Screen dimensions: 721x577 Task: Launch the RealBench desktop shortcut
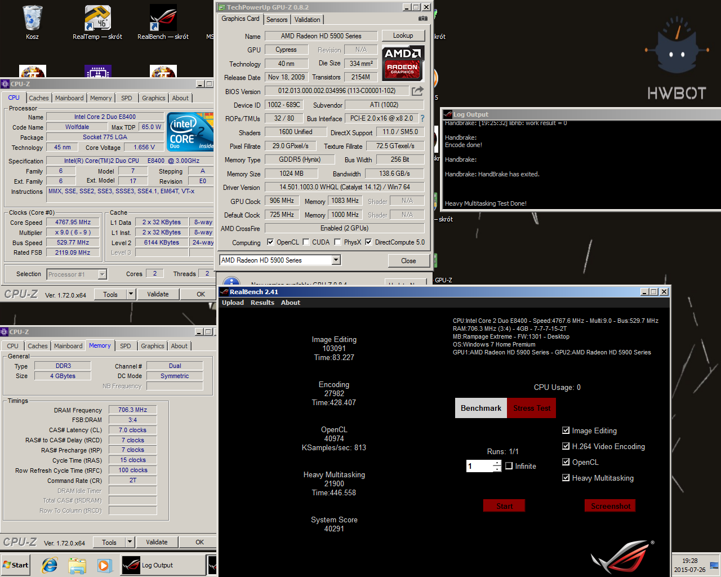[163, 23]
